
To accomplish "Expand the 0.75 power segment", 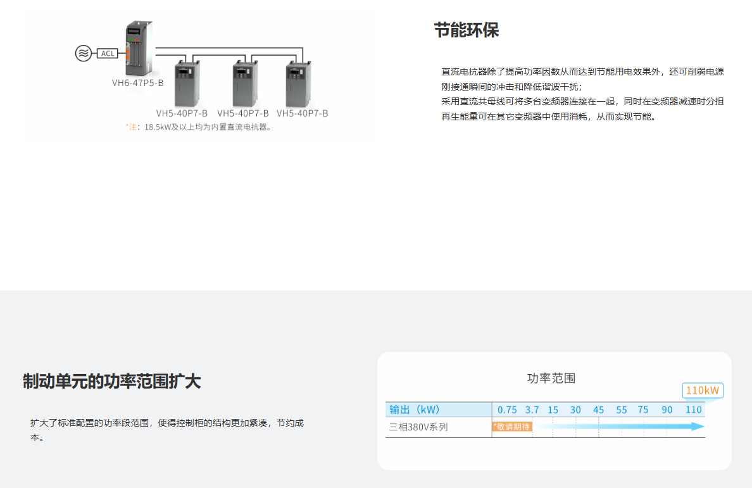I will click(x=507, y=410).
